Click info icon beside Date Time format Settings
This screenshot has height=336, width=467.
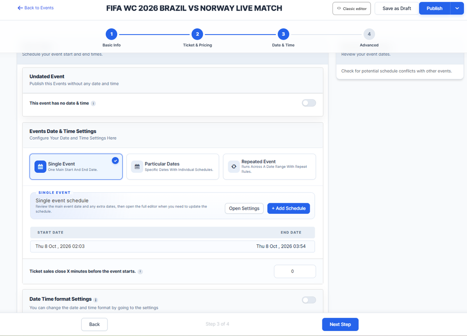96,300
